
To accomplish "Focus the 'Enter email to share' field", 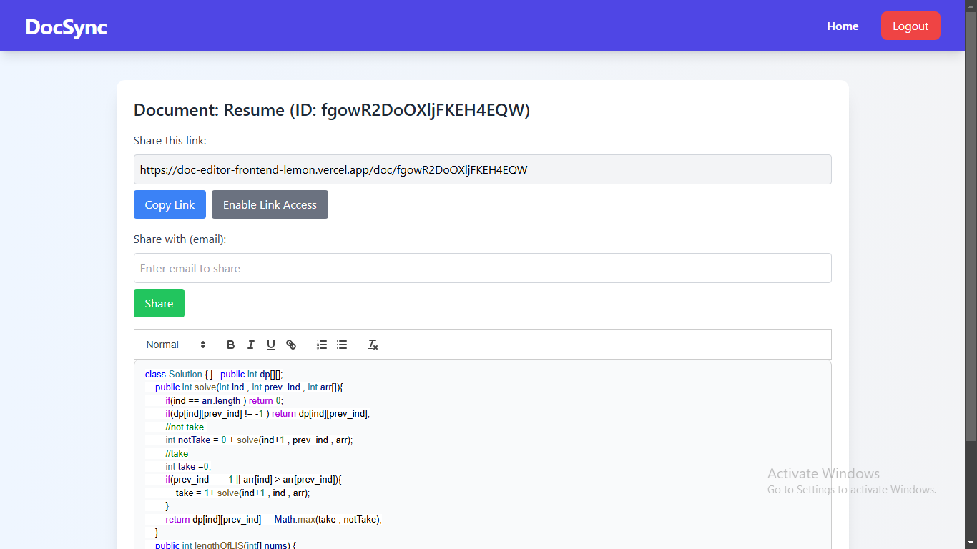I will click(482, 268).
